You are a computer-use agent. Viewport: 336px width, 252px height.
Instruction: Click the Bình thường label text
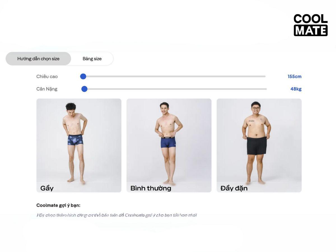click(151, 188)
